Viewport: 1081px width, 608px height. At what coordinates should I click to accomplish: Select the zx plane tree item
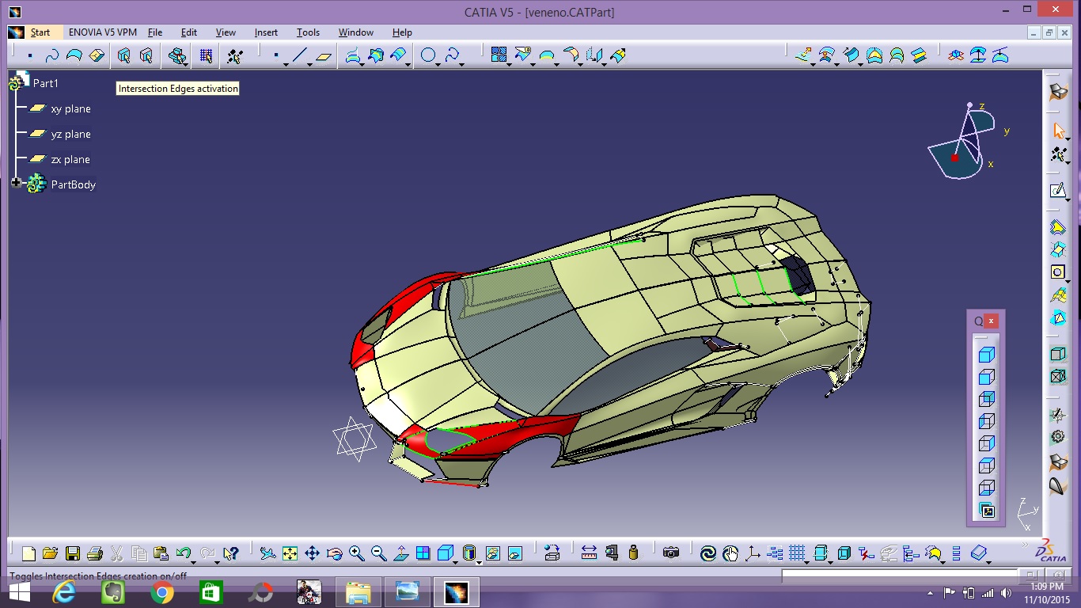[70, 159]
